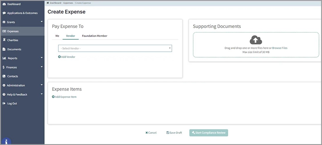Select the Vendor tab
Viewport: 322px width, 145px height.
pos(70,36)
